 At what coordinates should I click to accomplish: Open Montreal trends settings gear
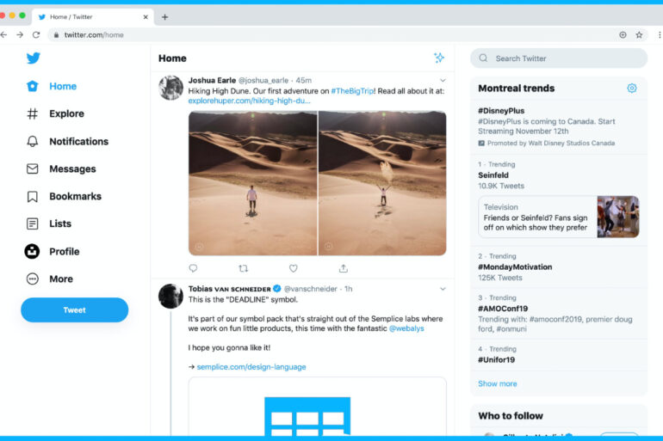click(632, 89)
